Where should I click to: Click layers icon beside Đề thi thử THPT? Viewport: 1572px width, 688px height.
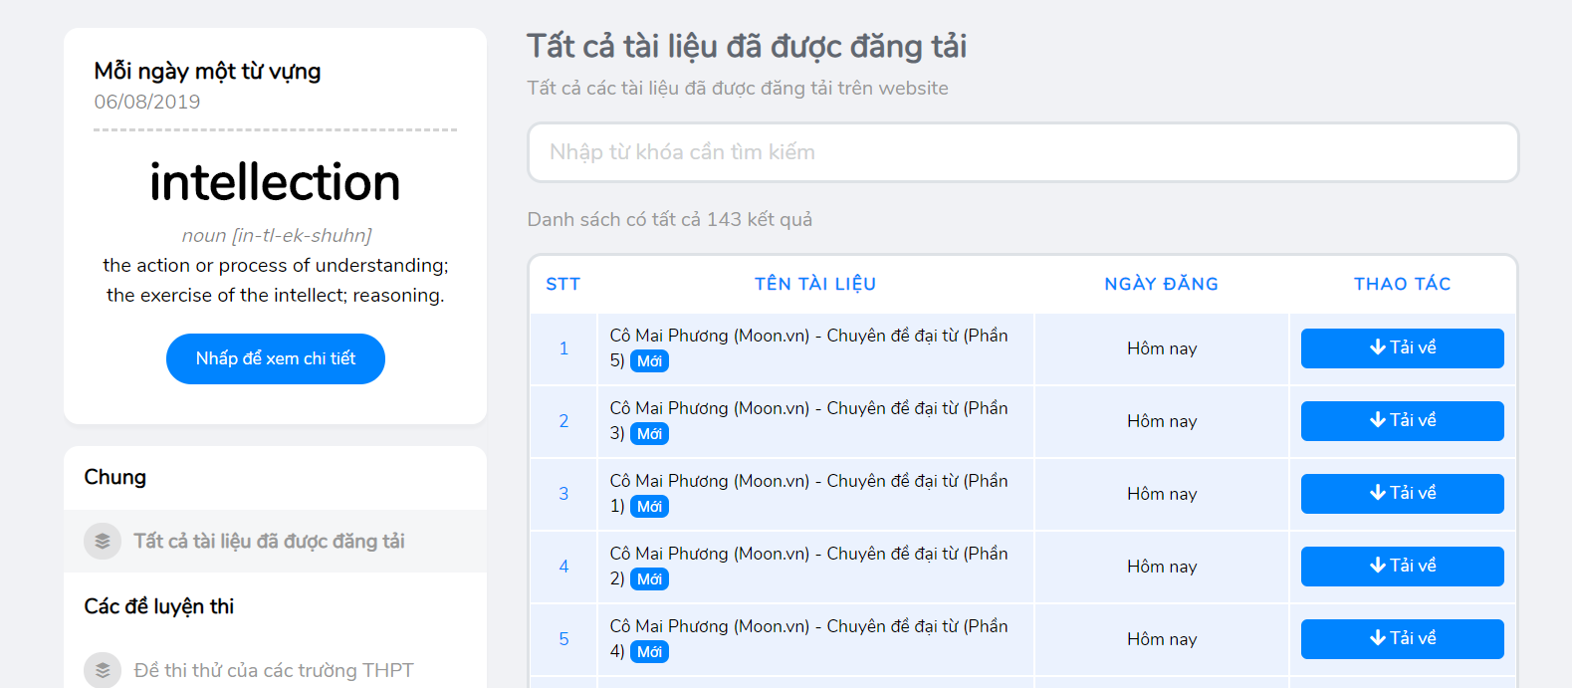103,670
